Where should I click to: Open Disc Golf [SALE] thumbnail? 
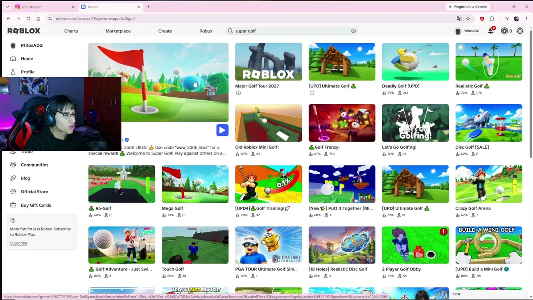[488, 123]
